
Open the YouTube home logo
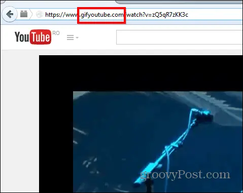pos(33,37)
